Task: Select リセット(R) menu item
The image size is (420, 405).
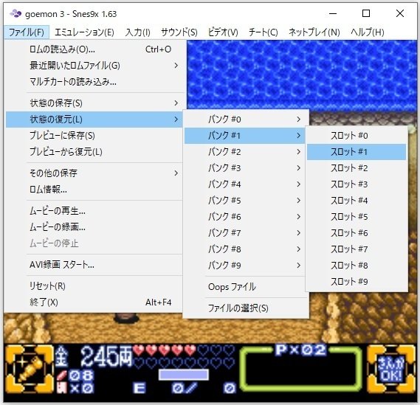Action: (94, 286)
